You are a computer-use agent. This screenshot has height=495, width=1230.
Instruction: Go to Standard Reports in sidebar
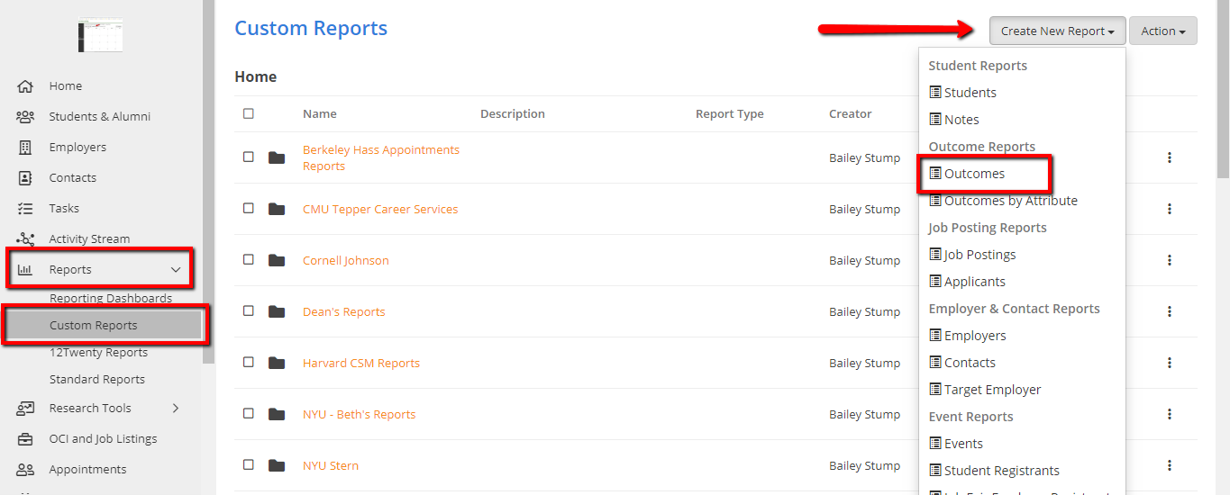(97, 380)
